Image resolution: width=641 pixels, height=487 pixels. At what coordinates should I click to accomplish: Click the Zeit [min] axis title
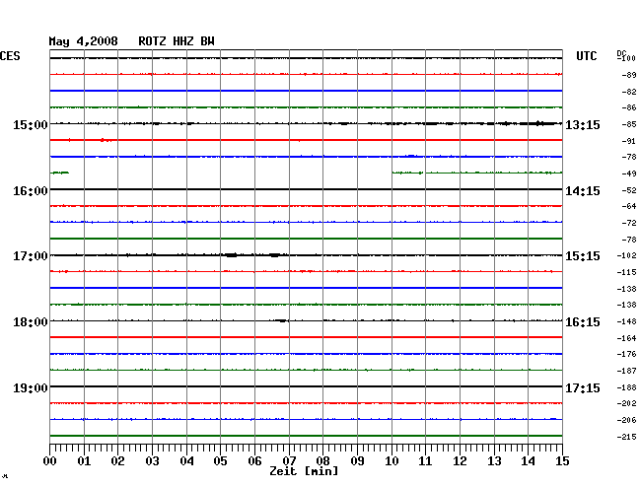pyautogui.click(x=304, y=471)
